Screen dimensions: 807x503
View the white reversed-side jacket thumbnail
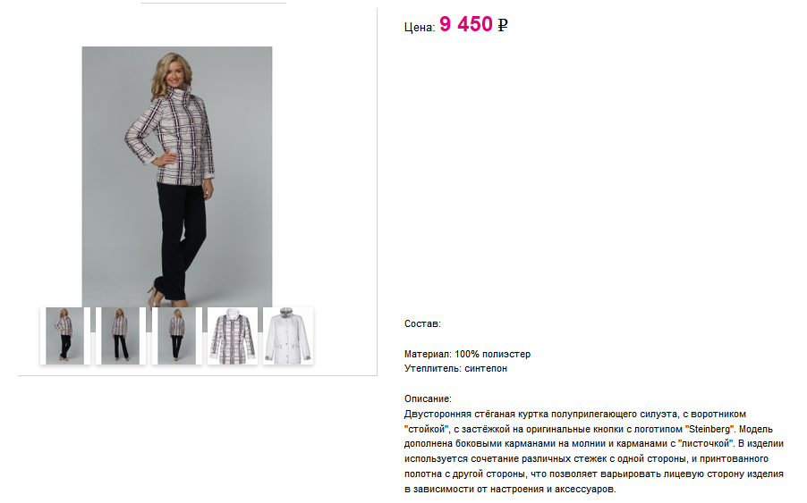pos(288,336)
